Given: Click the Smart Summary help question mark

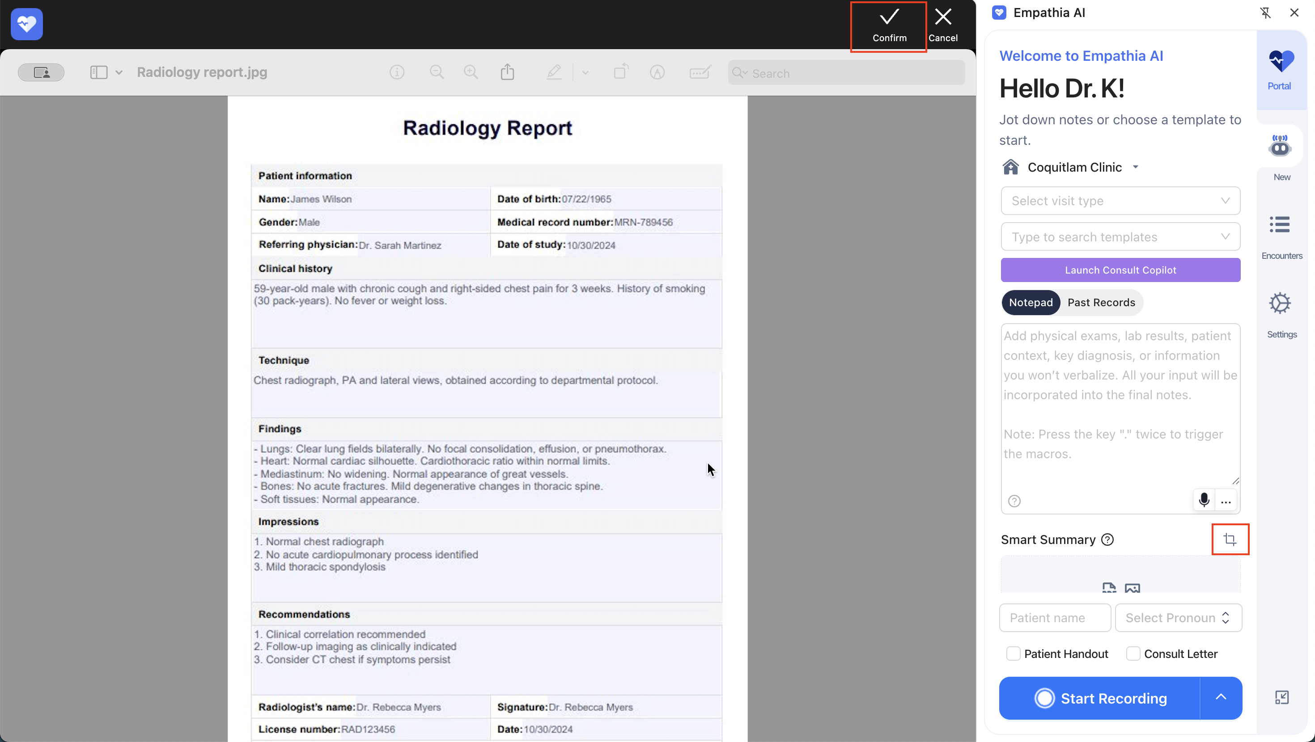Looking at the screenshot, I should [1107, 540].
